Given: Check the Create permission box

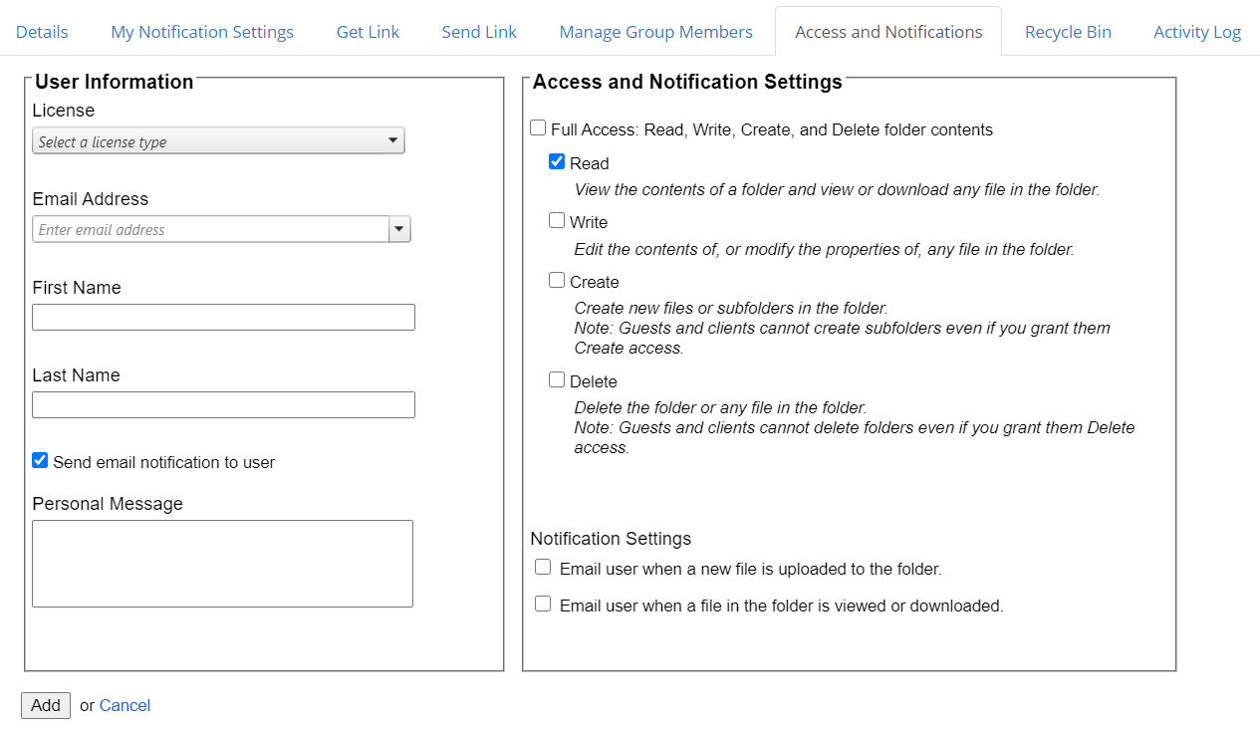Looking at the screenshot, I should [x=557, y=280].
